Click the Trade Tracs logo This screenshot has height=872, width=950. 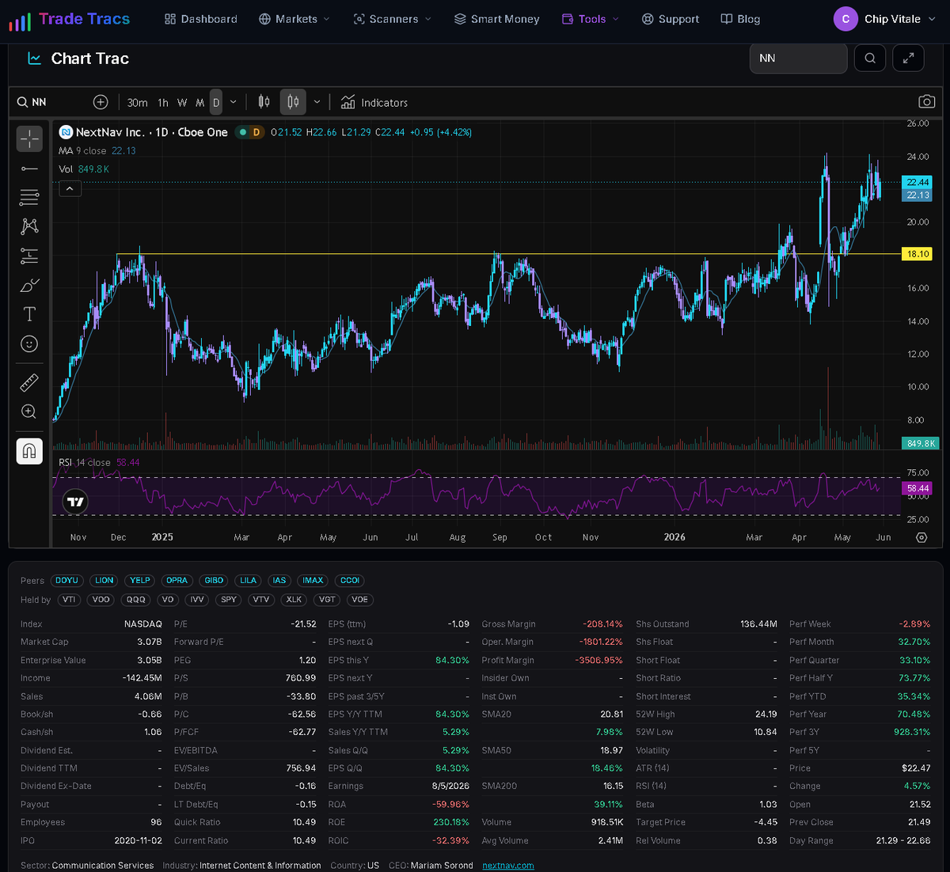[x=70, y=19]
